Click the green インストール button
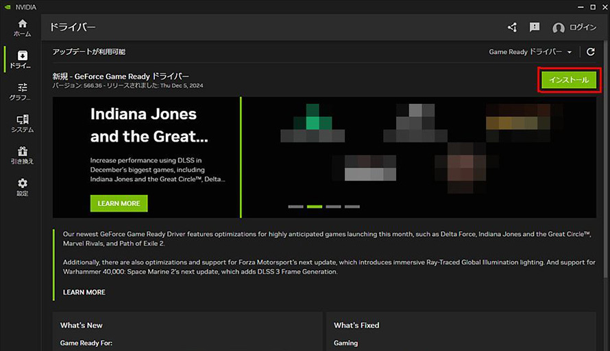610x351 pixels. click(x=569, y=80)
